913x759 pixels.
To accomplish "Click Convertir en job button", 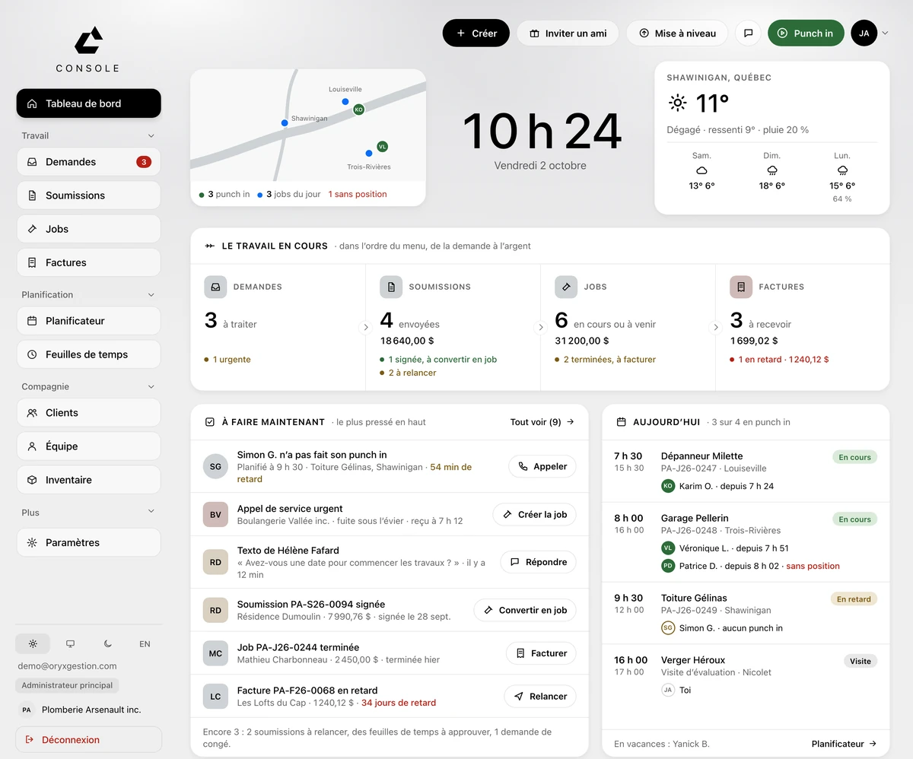I will 526,610.
